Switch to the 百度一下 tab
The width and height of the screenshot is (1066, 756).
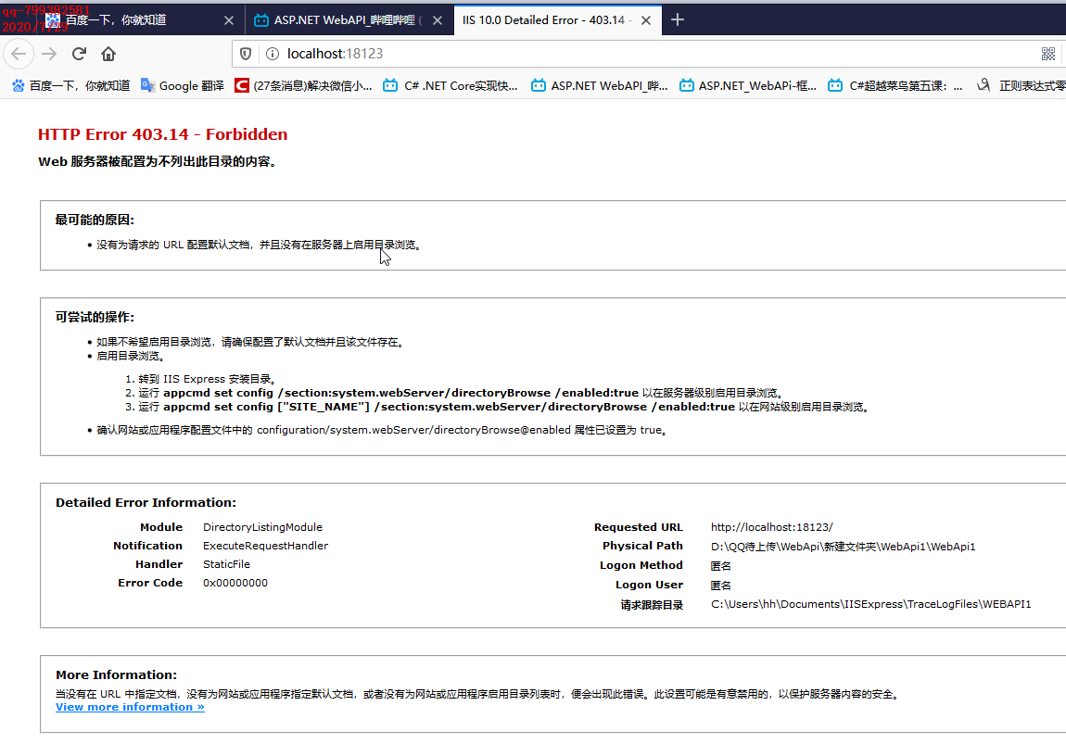click(134, 19)
